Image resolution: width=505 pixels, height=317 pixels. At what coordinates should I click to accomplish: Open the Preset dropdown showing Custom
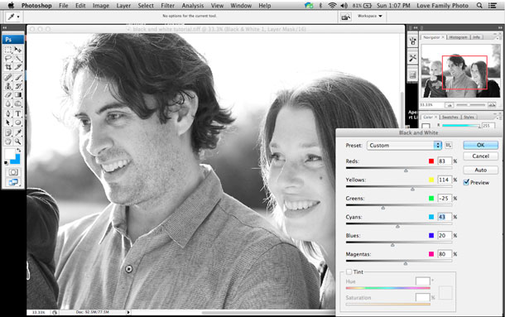[x=404, y=146]
